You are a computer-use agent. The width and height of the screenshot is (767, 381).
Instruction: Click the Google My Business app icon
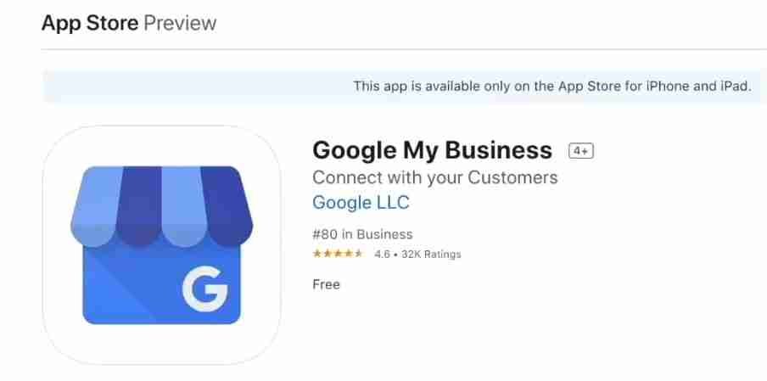162,245
